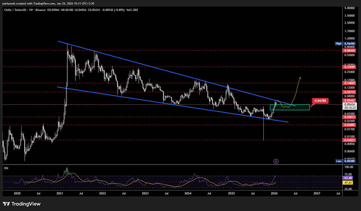Screen dimensions: 361x211
Task: Click the 2027 label on time axis
Action: coord(317,193)
